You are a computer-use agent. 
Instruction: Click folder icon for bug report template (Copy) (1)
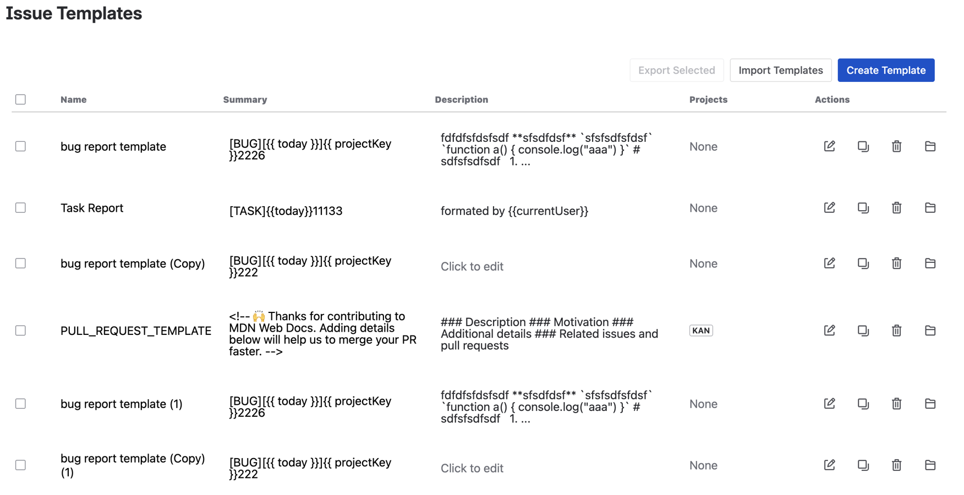coord(930,465)
